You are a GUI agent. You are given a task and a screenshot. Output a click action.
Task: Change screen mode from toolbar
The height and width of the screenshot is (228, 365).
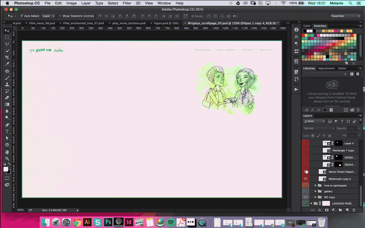[x=7, y=185]
